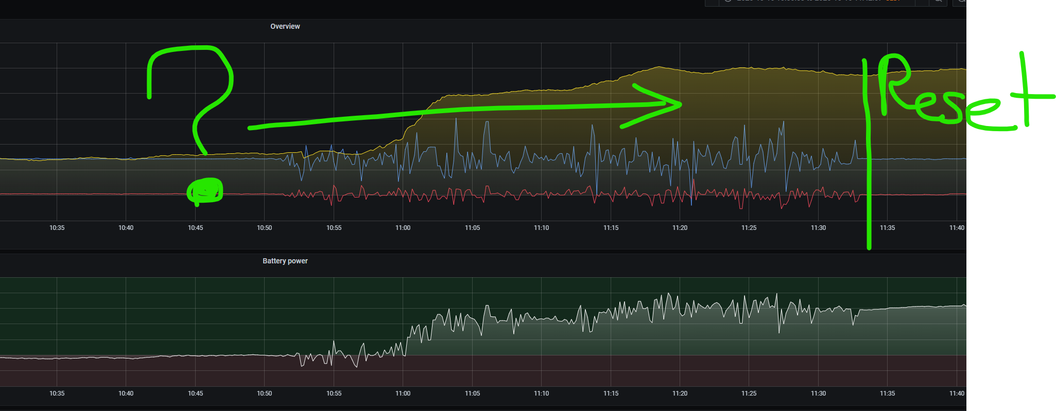
Task: Click the green vertical line before Reset
Action: click(x=869, y=154)
